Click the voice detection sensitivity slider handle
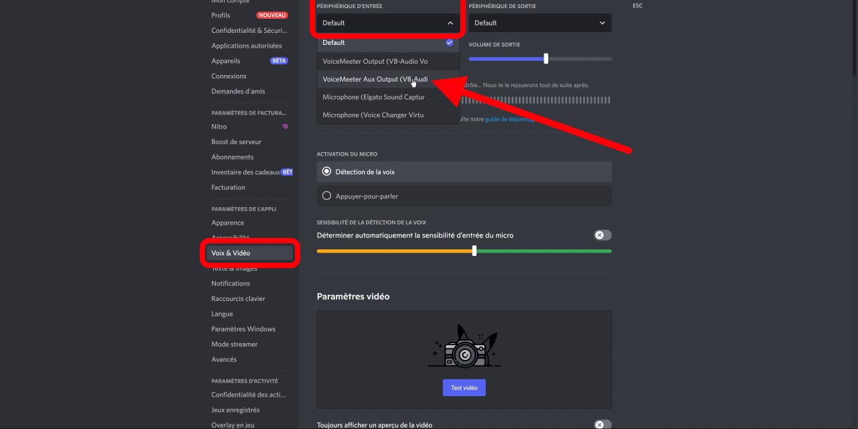 (475, 251)
